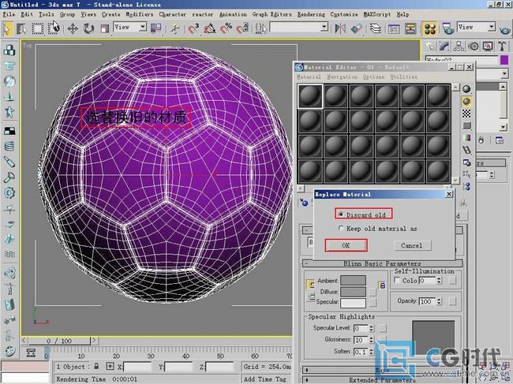Select Keep old material as radio button
Image resolution: width=513 pixels, height=384 pixels.
point(341,229)
